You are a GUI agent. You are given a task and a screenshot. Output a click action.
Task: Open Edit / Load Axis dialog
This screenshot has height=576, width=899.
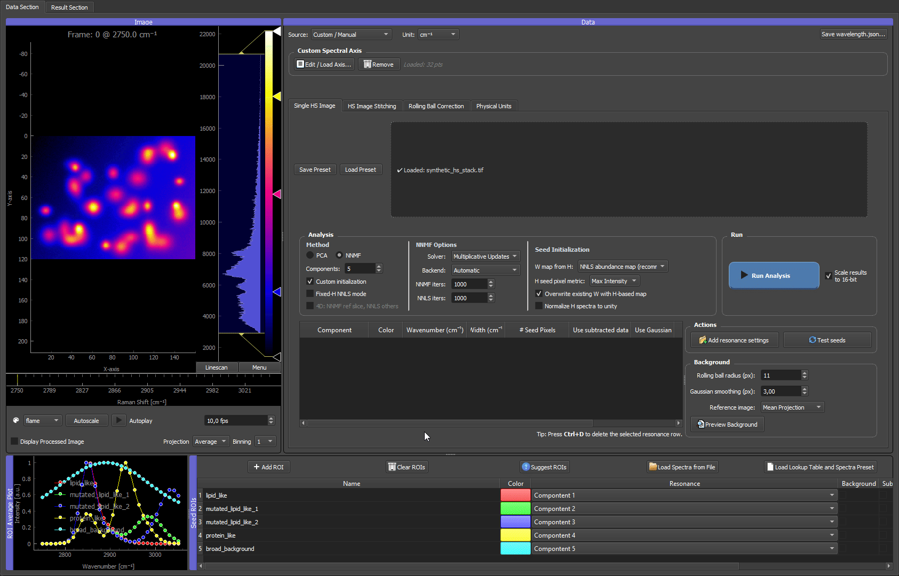(x=324, y=65)
